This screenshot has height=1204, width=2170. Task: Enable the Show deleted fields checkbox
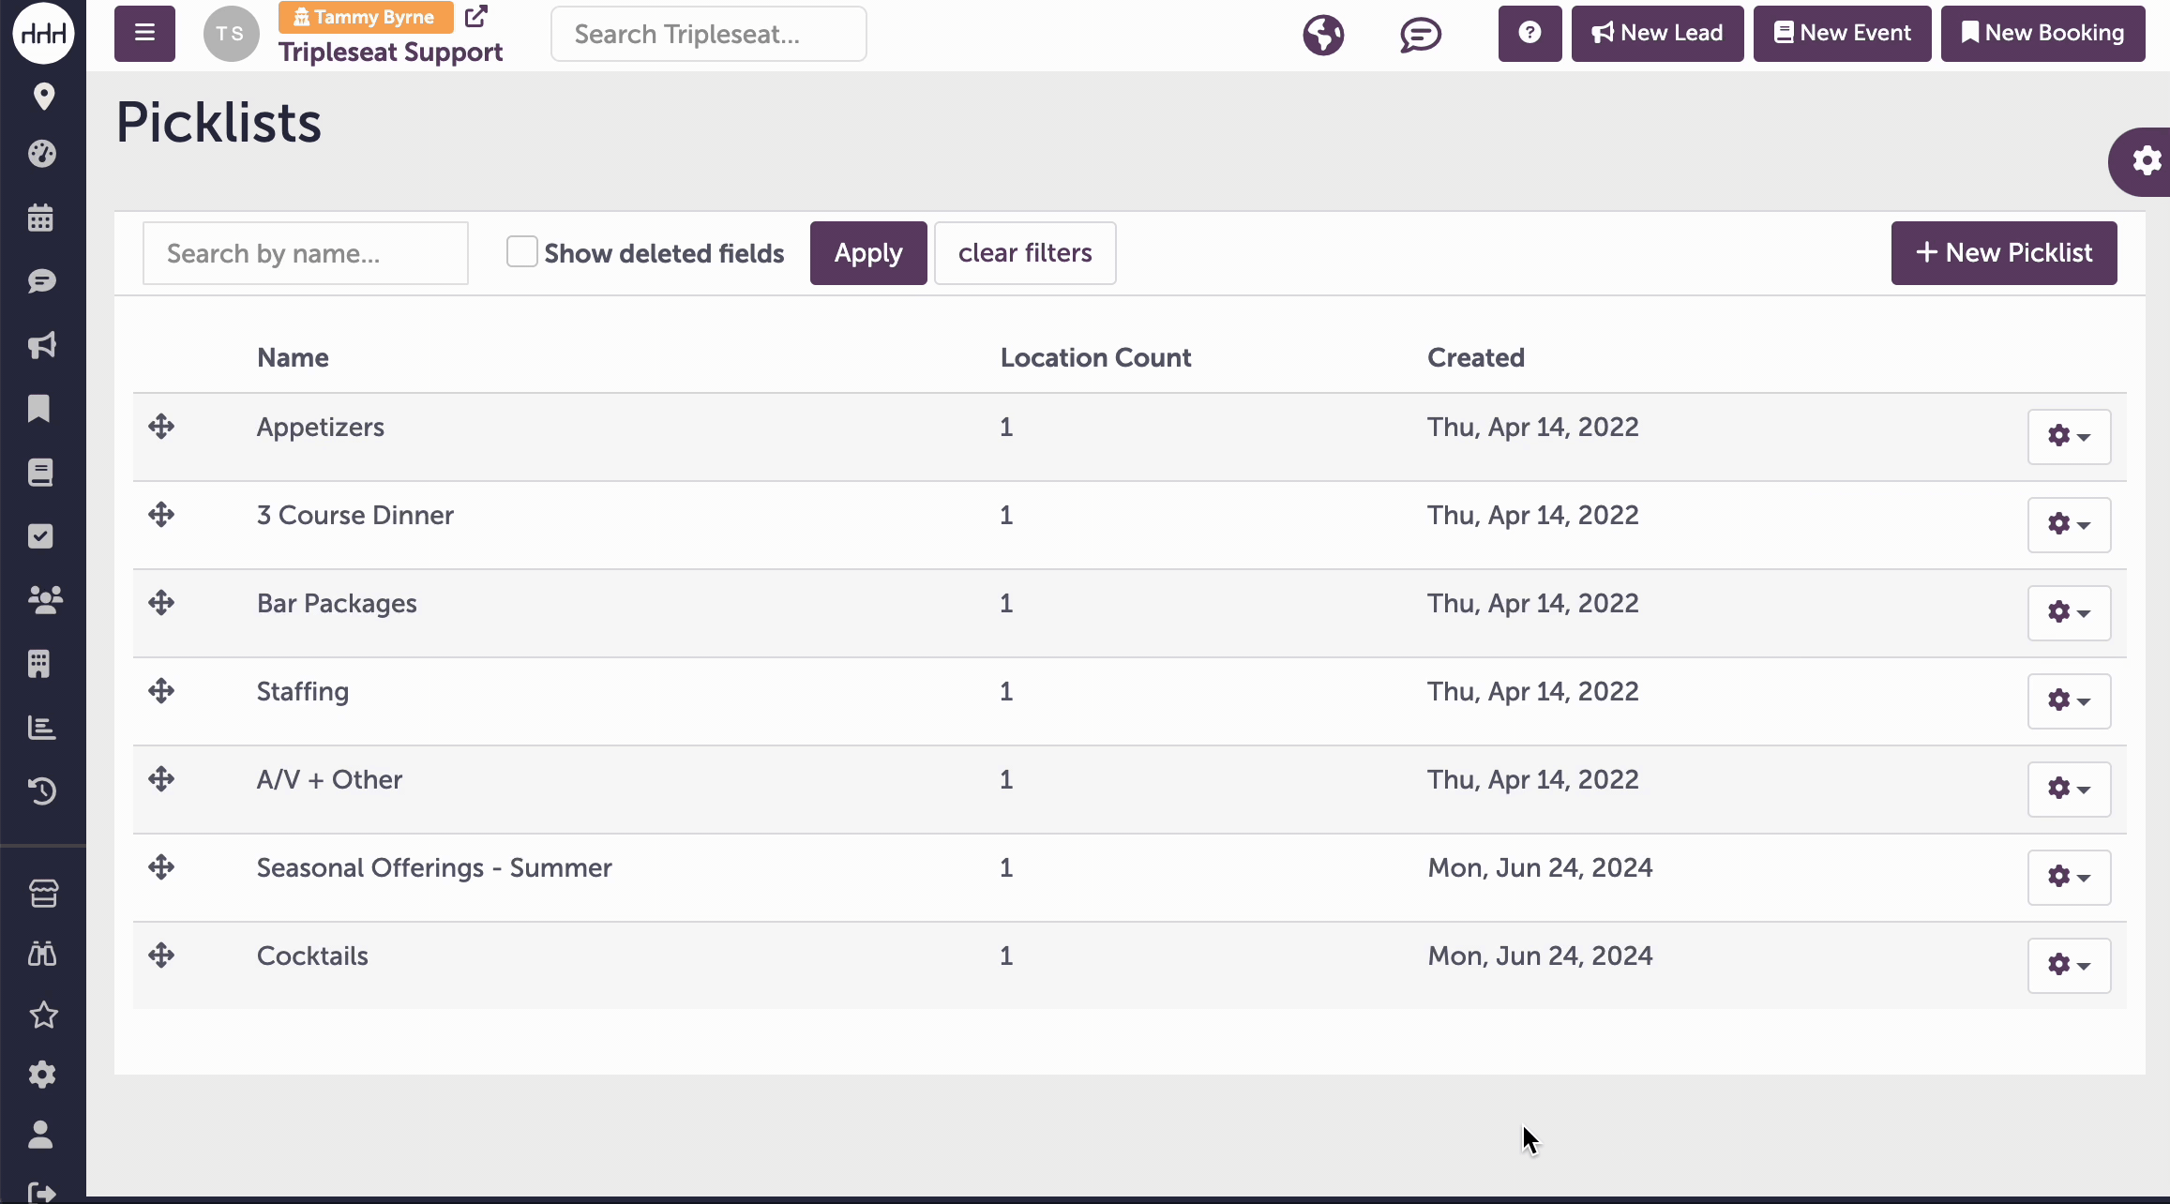coord(521,251)
